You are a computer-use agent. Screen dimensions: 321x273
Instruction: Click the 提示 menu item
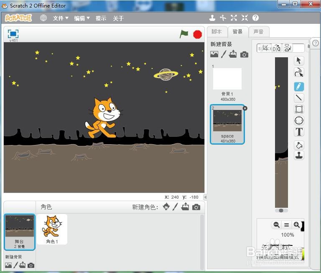coord(101,18)
